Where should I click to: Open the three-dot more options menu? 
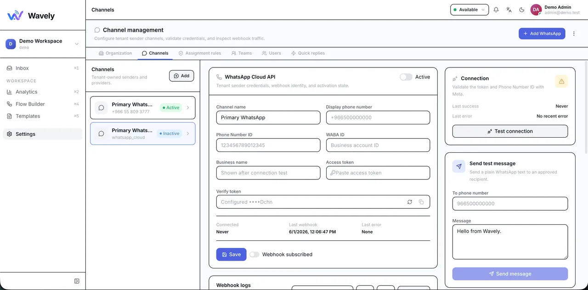(x=574, y=33)
